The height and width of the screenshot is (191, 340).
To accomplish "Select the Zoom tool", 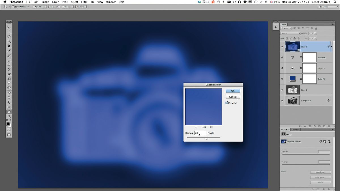I will (9, 116).
